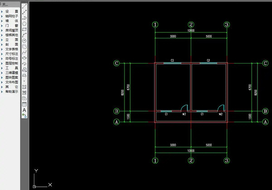
Task: Select the Polyline tool
Action: (x=24, y=18)
